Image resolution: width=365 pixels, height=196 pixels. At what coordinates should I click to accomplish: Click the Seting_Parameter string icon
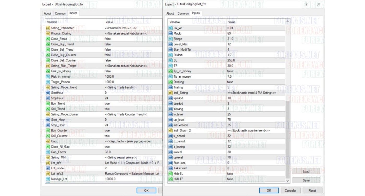48,28
